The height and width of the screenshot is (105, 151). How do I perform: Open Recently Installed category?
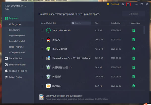coord(17,41)
